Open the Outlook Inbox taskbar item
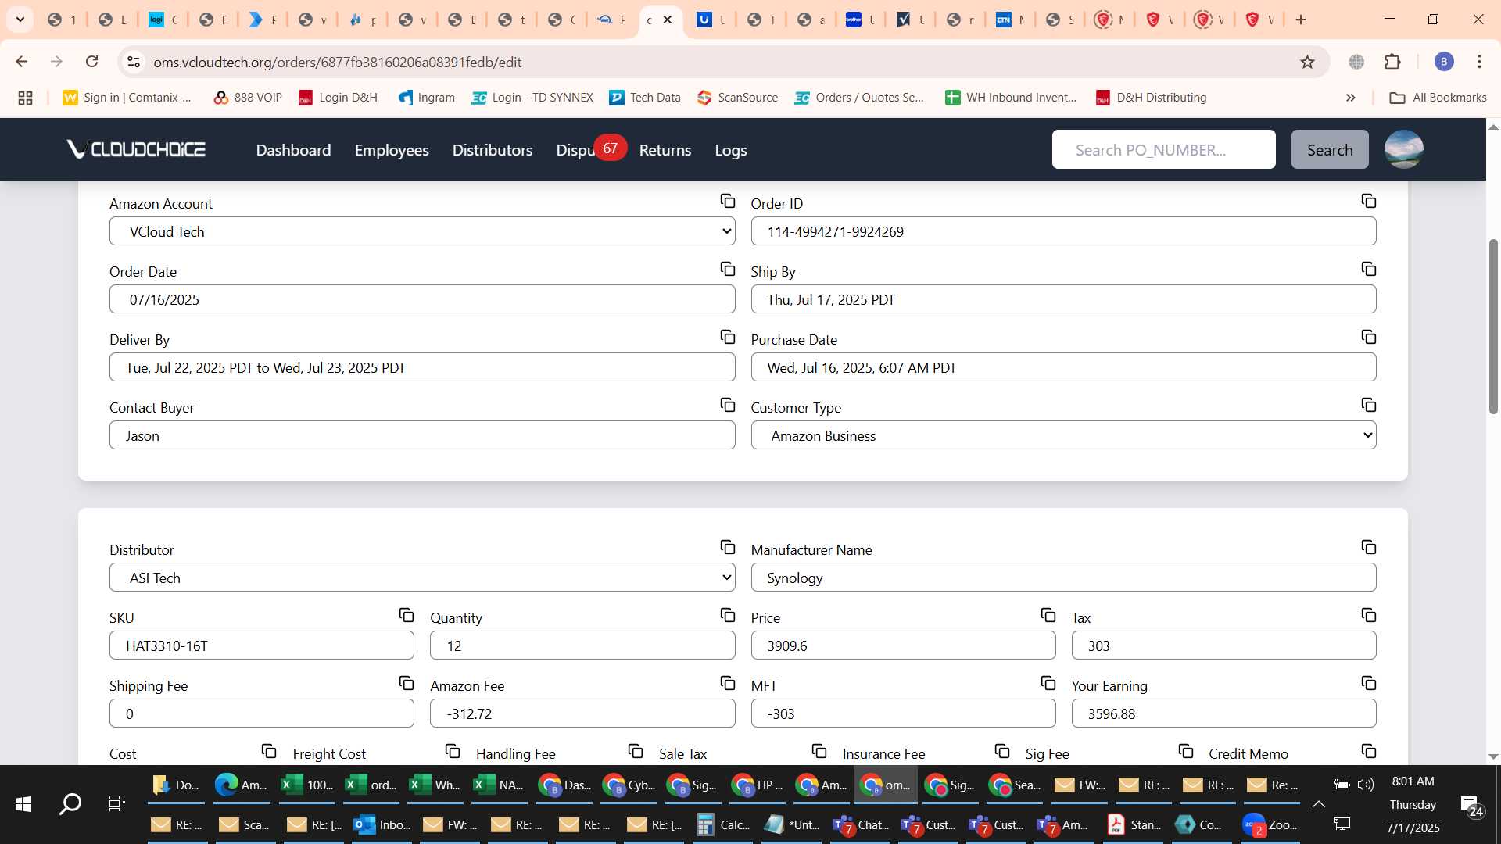The image size is (1501, 844). (x=382, y=824)
